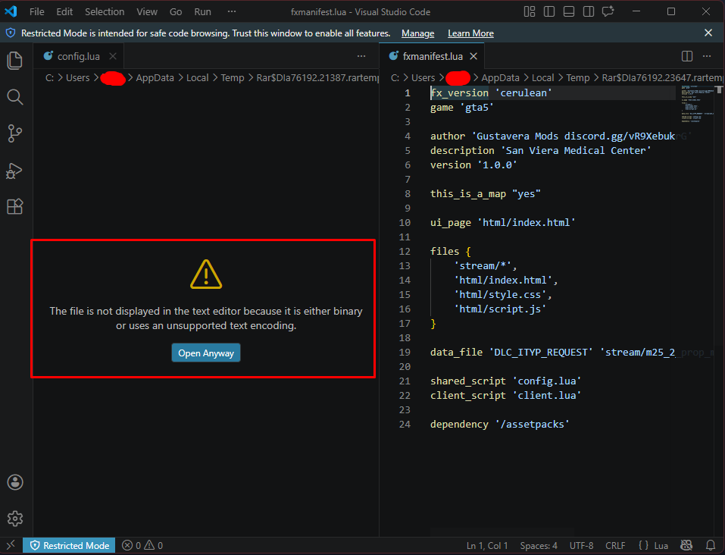Expand the hidden menu bar items overflow
The width and height of the screenshot is (725, 555).
[x=232, y=12]
